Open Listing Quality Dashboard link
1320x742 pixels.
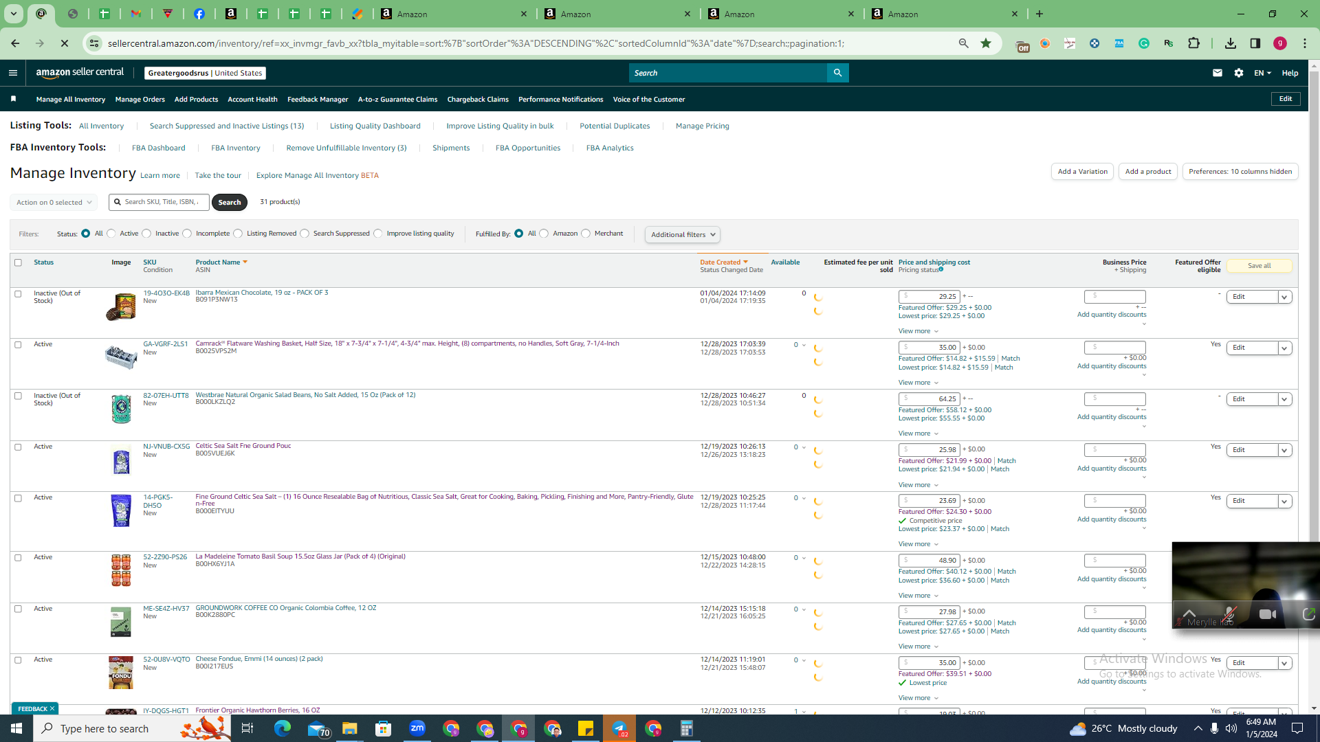pyautogui.click(x=375, y=126)
